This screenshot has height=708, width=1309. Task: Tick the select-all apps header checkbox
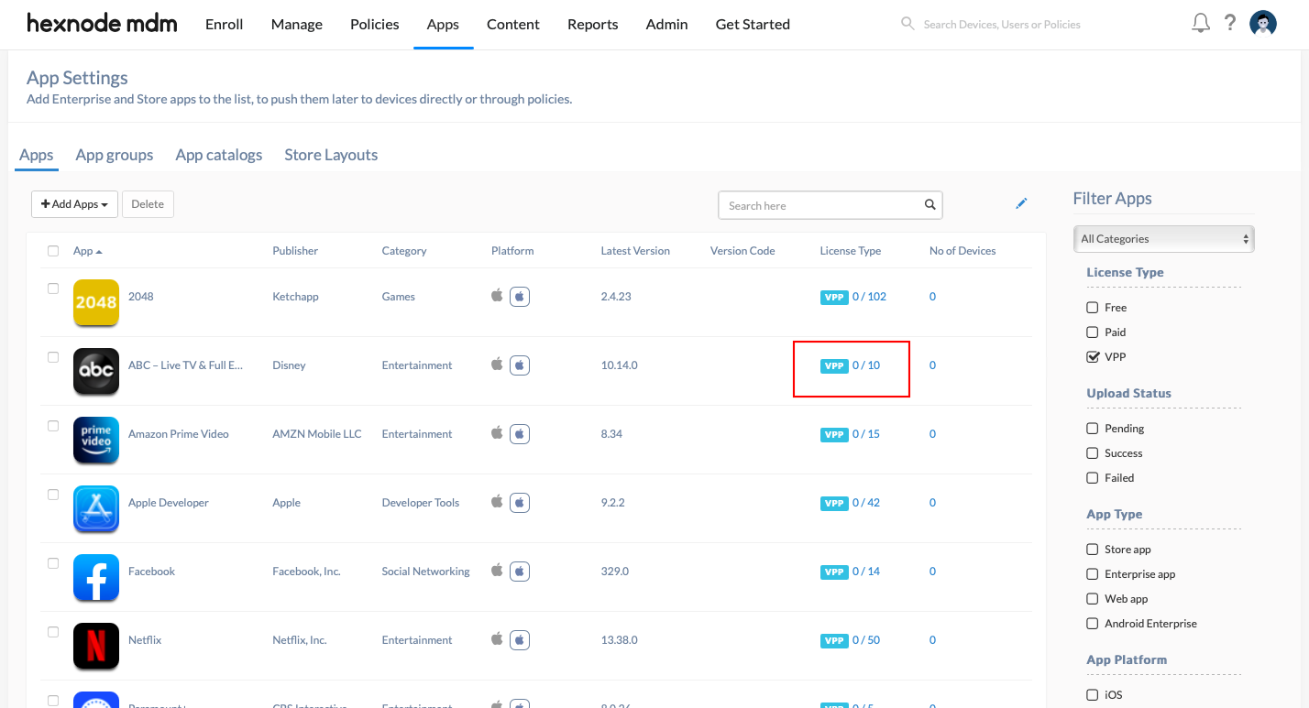[x=53, y=251]
